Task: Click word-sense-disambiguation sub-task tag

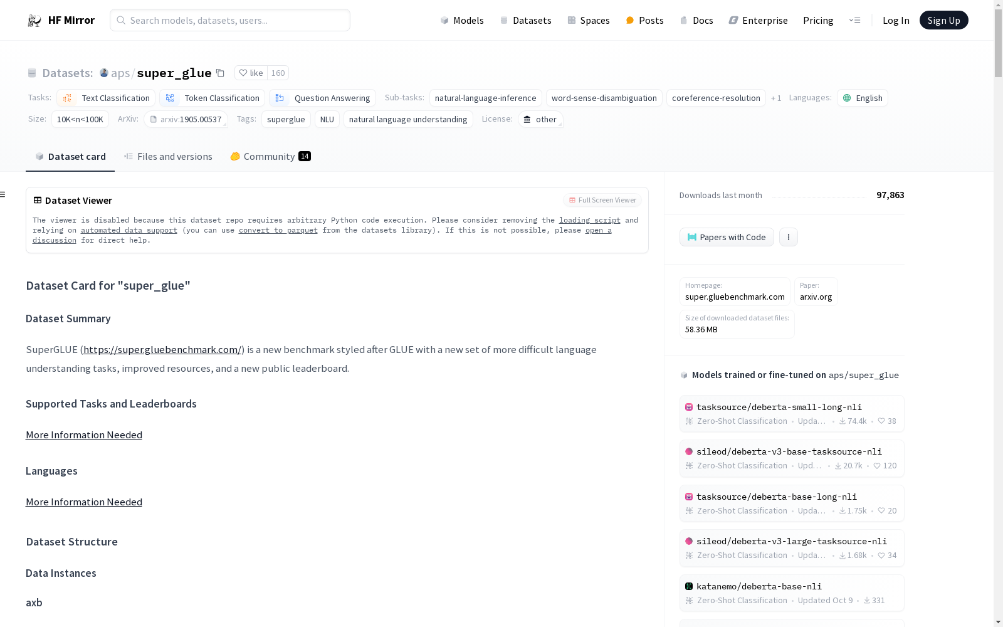Action: (x=604, y=98)
